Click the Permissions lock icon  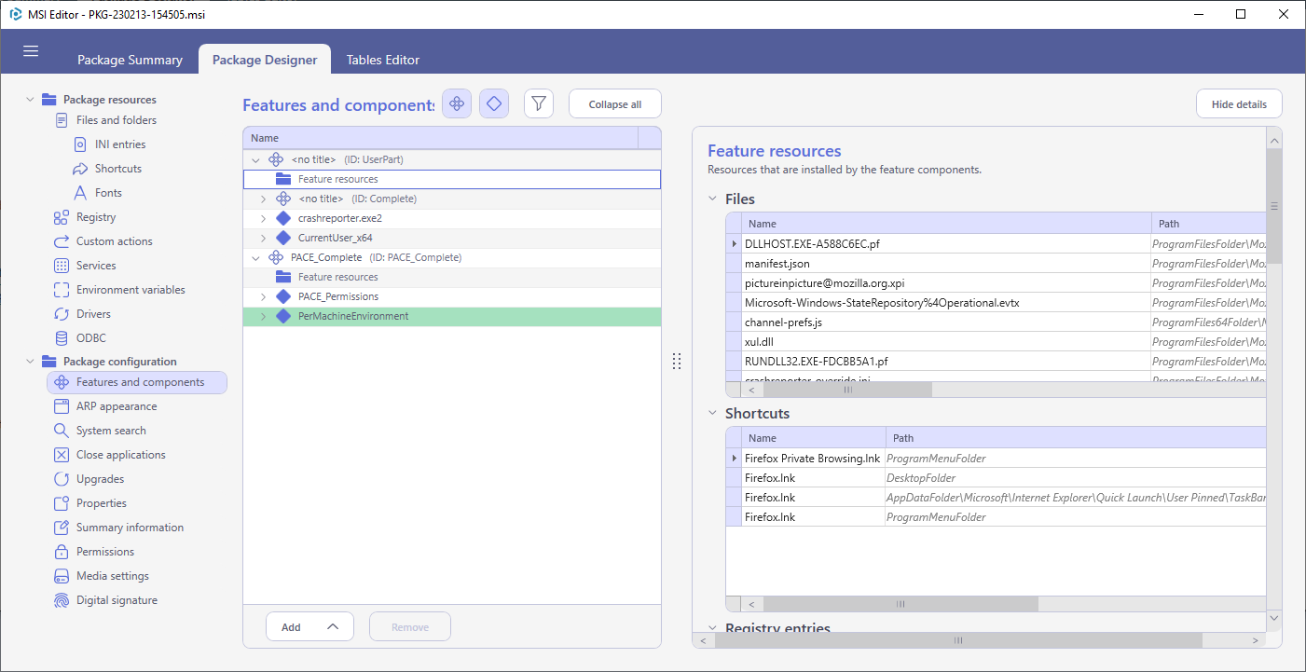coord(62,552)
